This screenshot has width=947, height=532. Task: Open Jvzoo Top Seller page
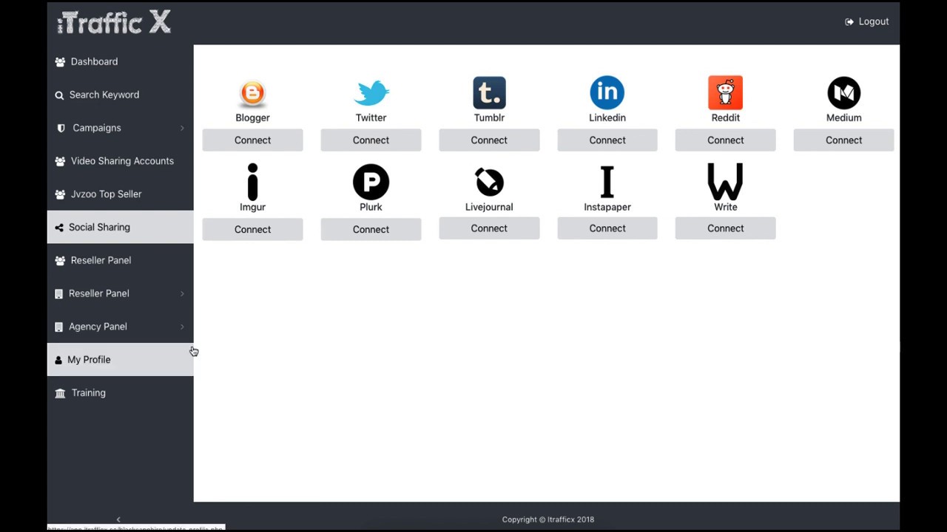(120, 194)
